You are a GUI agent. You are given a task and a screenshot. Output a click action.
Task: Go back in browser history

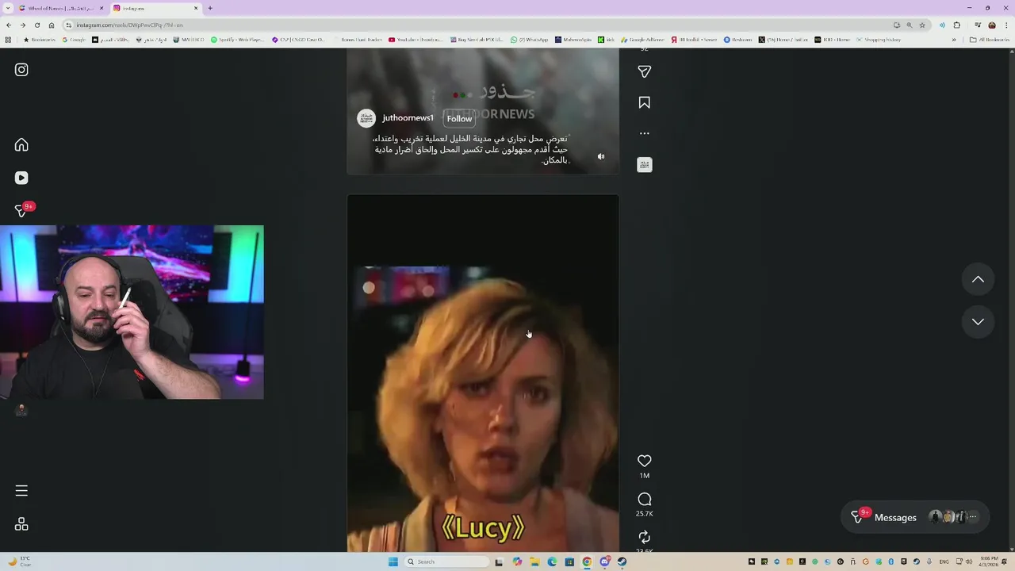pos(9,25)
